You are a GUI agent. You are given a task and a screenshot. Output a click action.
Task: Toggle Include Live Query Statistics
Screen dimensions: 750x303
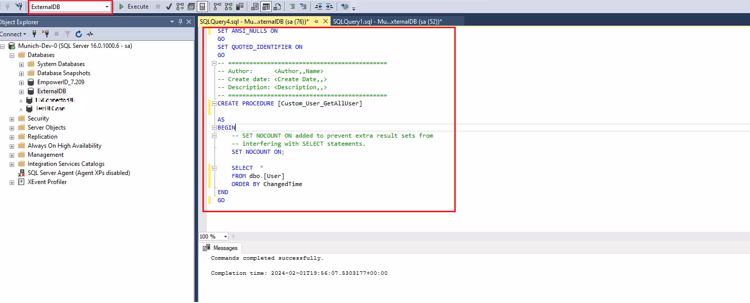[229, 7]
